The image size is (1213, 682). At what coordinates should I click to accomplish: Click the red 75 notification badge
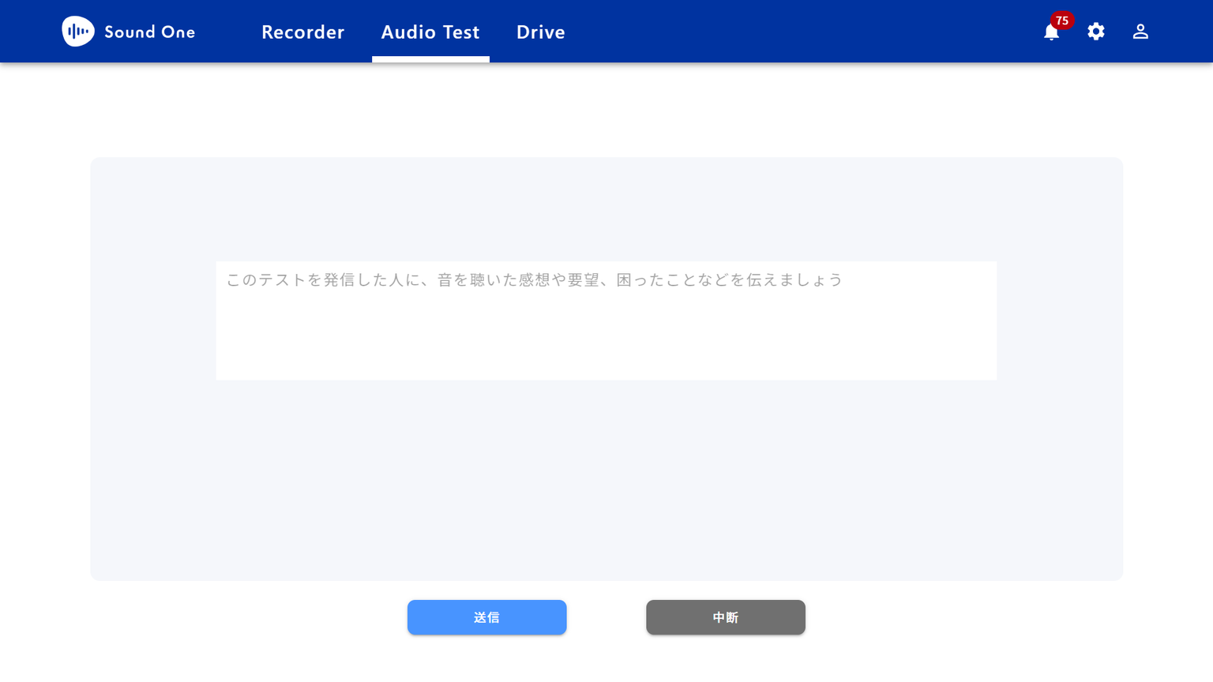(1062, 21)
